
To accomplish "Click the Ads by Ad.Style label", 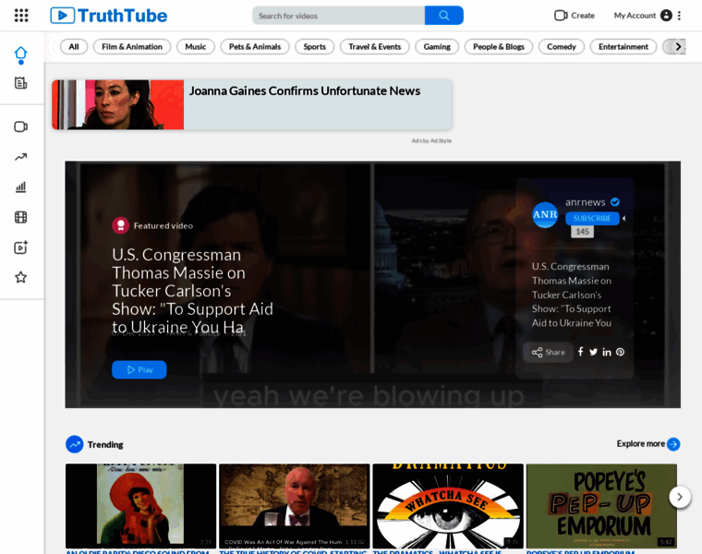I will tap(431, 140).
